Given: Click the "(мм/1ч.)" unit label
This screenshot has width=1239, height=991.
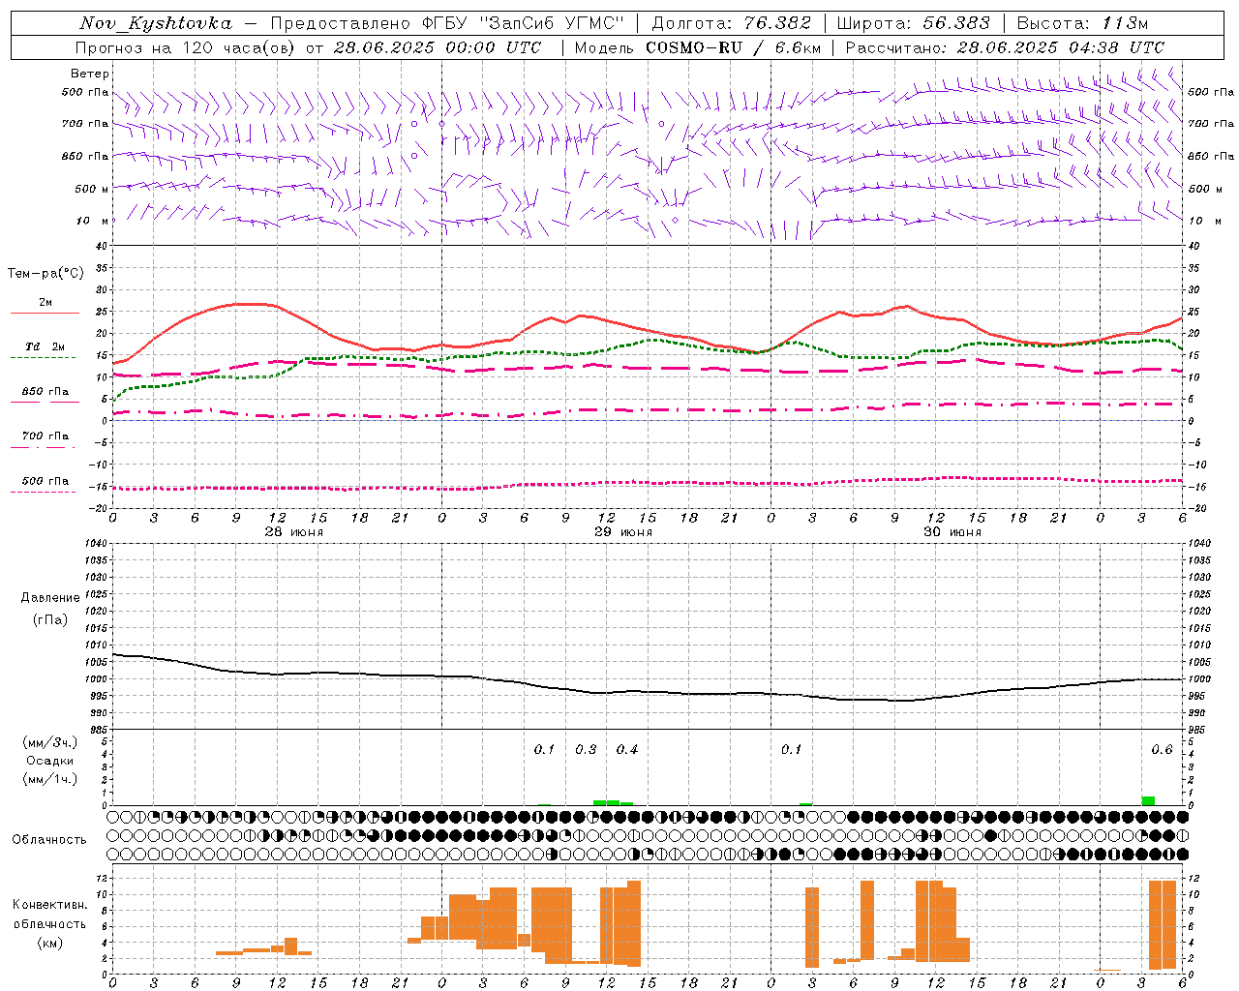Looking at the screenshot, I should coord(50,779).
